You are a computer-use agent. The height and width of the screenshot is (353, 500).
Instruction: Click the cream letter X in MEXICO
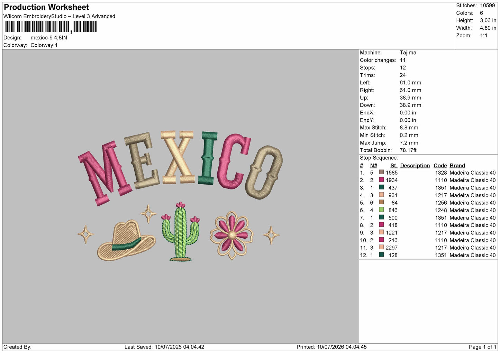click(x=177, y=157)
